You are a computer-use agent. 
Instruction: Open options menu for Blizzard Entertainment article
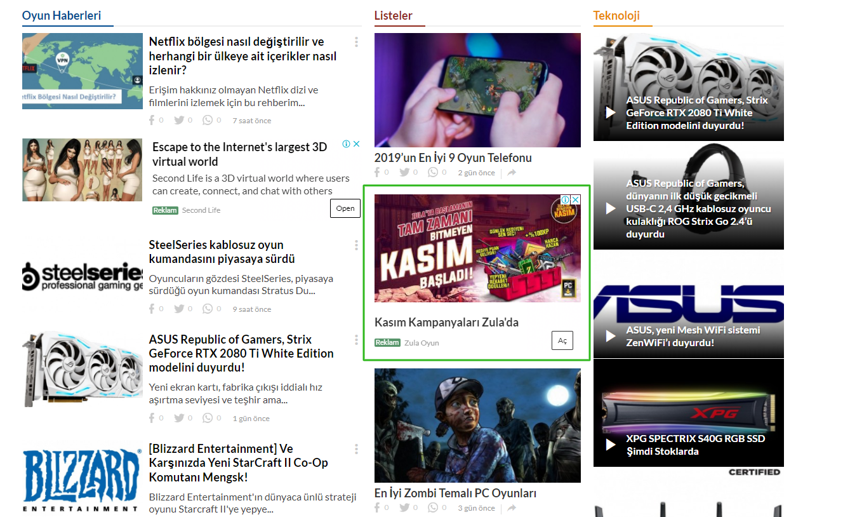point(356,449)
